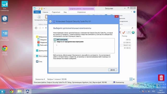167x94 pixels.
Task: Minimize the Загрузки Explorer window
Action: (125, 8)
